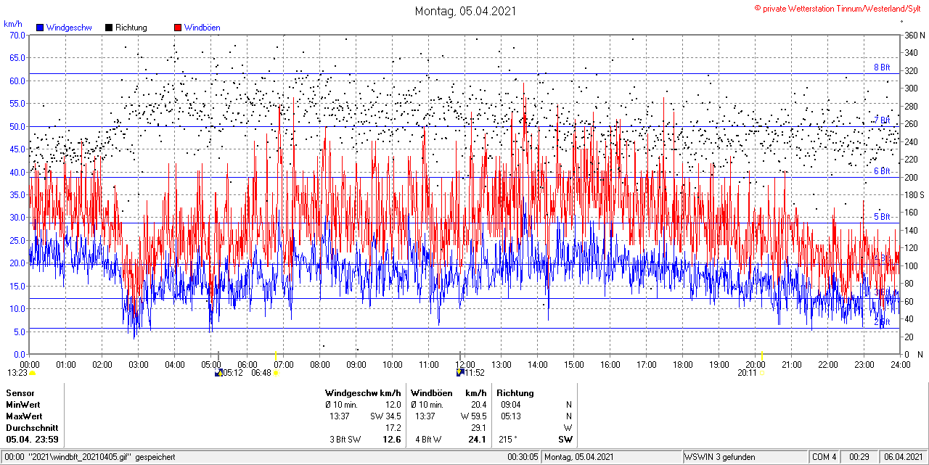Click the '360 N' direction axis label
Screen dimensions: 929x465
[914, 35]
